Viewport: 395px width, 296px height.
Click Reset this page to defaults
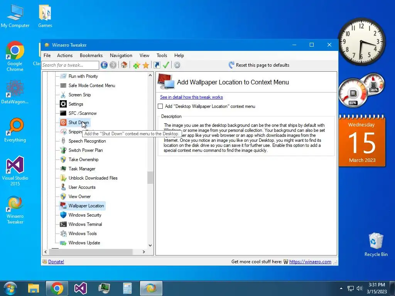tap(259, 65)
